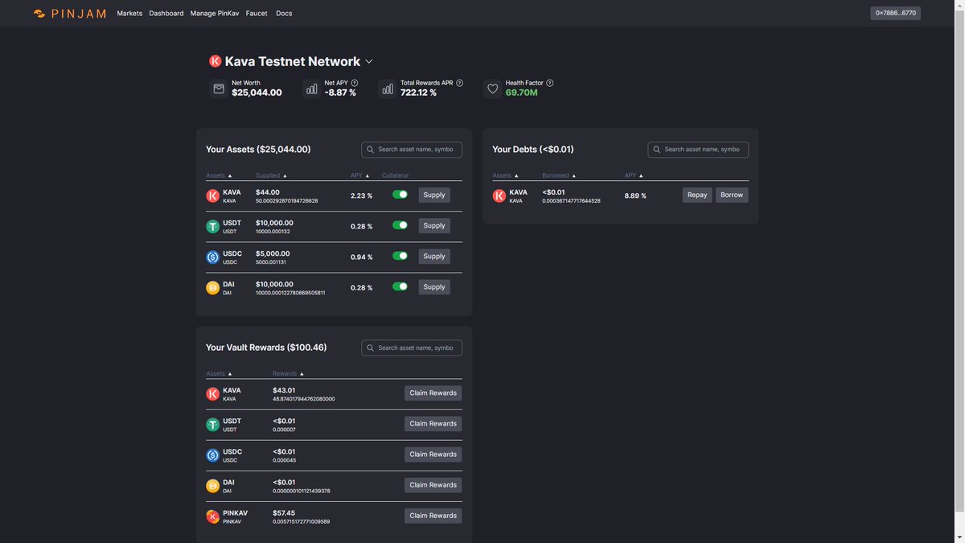The height and width of the screenshot is (543, 965).
Task: Toggle USDC collateral switch
Action: pyautogui.click(x=400, y=256)
